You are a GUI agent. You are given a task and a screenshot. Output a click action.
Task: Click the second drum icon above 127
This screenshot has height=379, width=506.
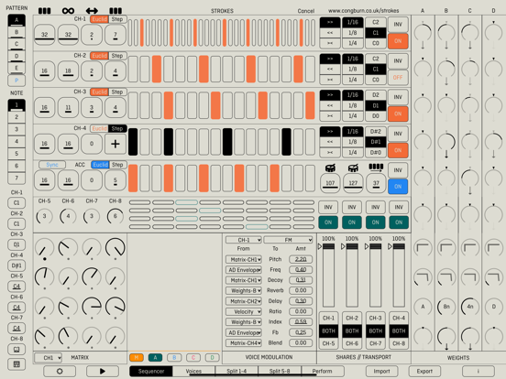click(353, 168)
